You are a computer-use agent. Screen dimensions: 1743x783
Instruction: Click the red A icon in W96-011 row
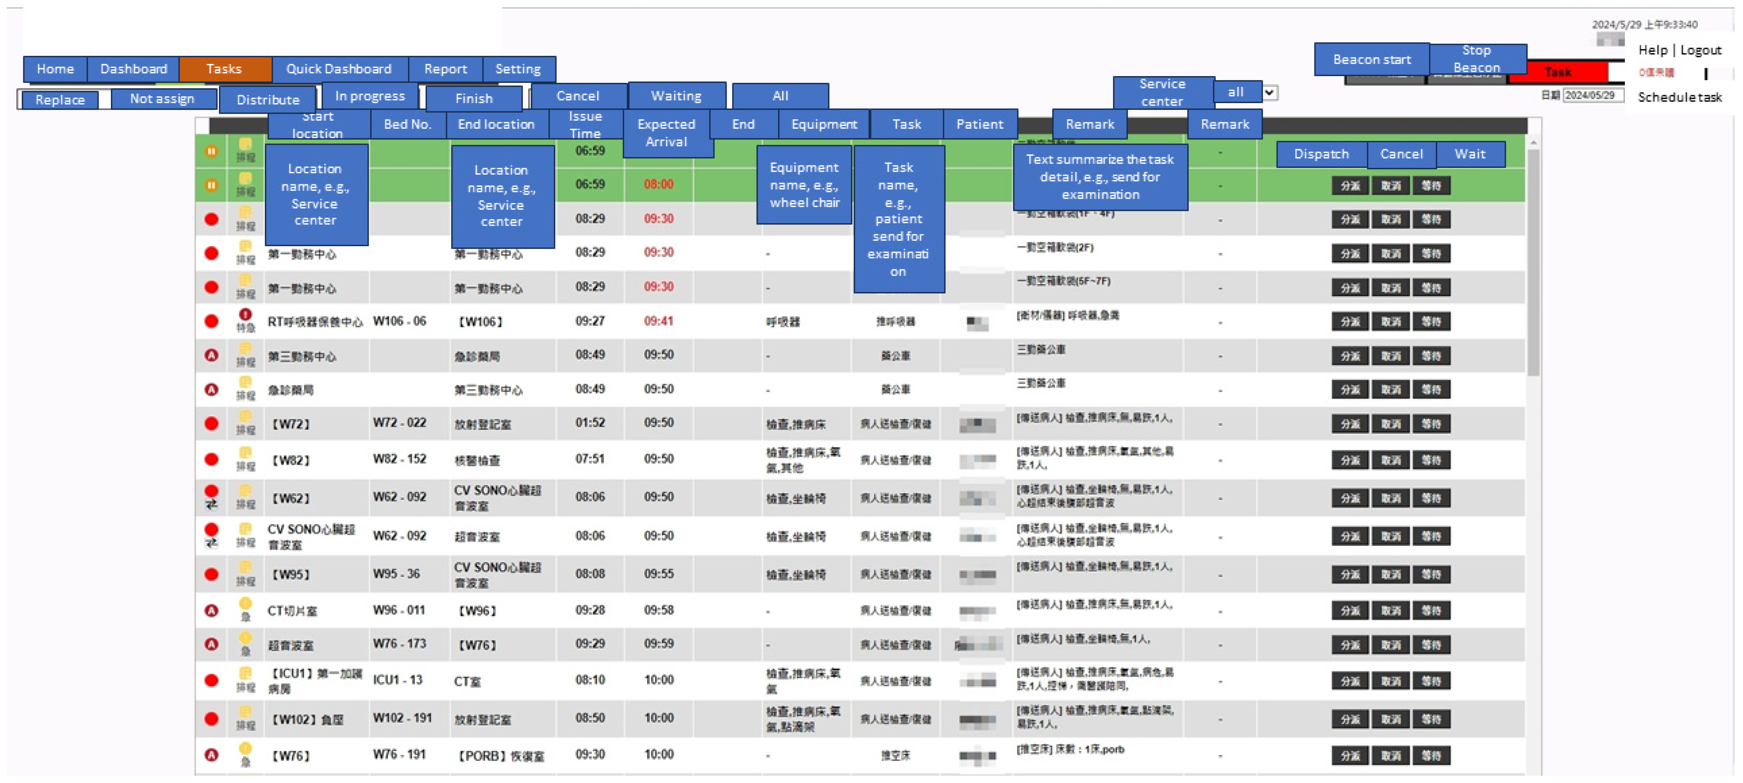(x=211, y=611)
